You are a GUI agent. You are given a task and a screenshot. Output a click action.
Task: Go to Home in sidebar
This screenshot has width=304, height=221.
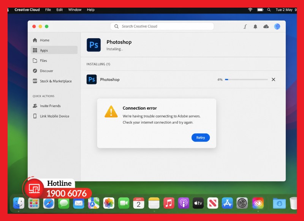click(54, 40)
